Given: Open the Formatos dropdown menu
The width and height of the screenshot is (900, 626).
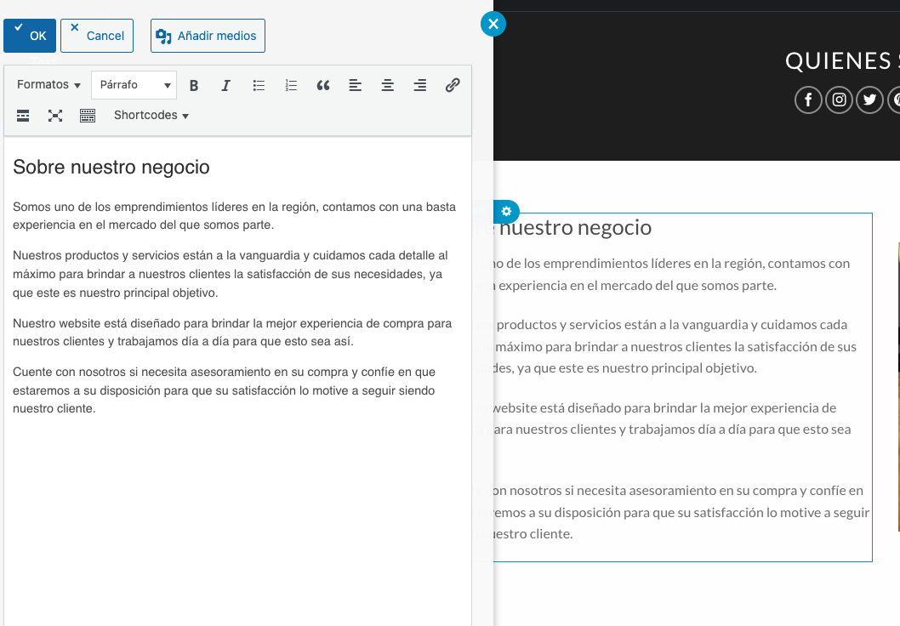Looking at the screenshot, I should point(48,85).
